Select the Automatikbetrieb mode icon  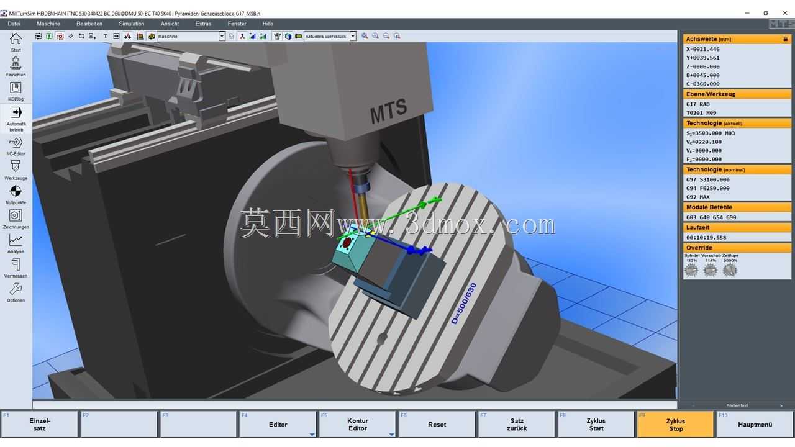(16, 112)
